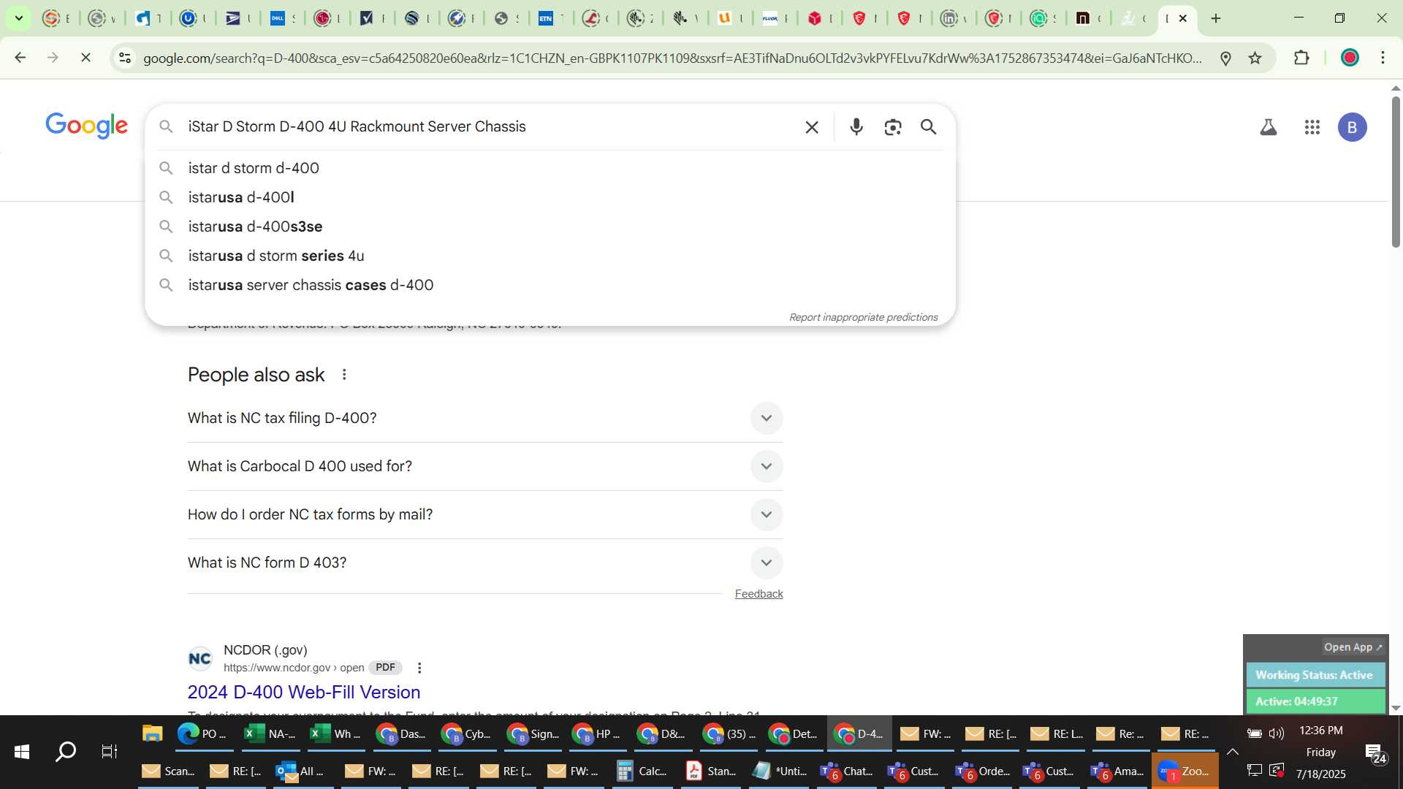Submit the search with the magnifier button
1403x789 pixels.
pyautogui.click(x=929, y=127)
